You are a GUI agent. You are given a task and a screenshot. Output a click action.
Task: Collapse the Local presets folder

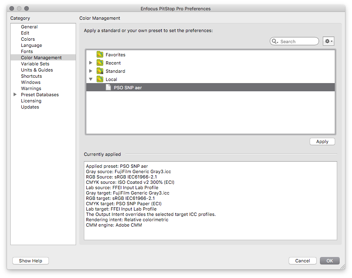pos(91,79)
